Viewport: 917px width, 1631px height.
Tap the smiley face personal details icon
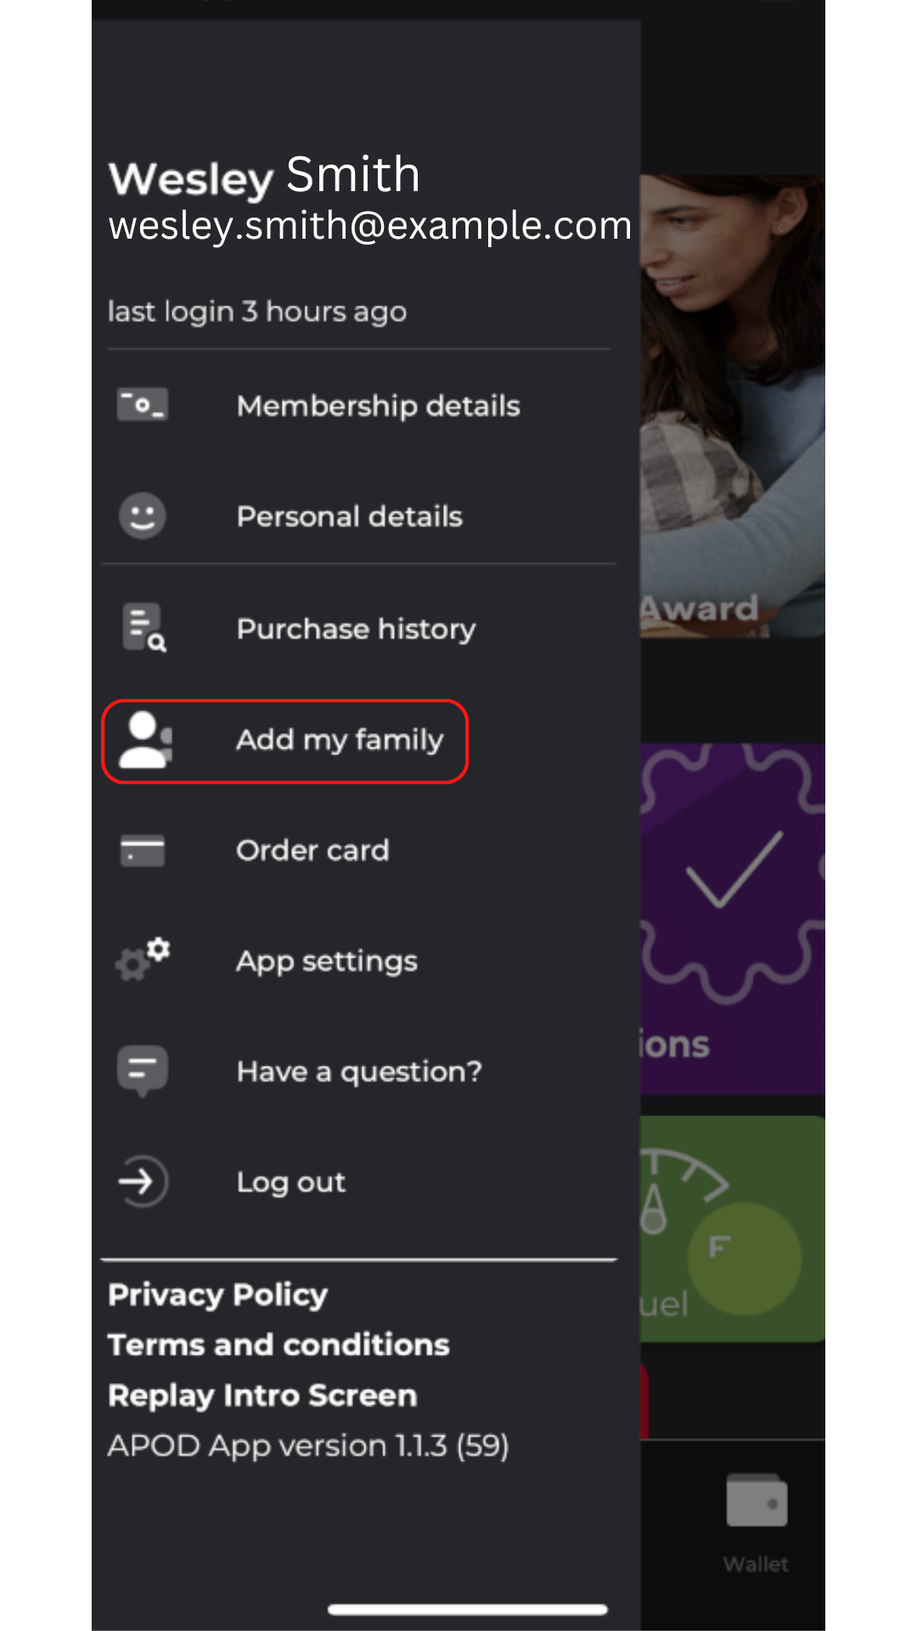point(142,516)
